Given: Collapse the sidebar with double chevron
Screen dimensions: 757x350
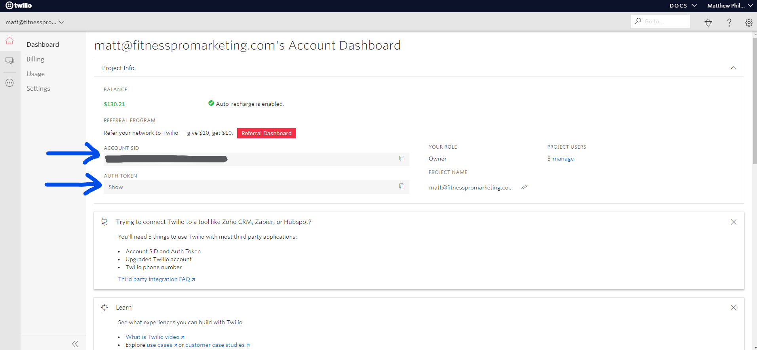Looking at the screenshot, I should click(x=75, y=344).
